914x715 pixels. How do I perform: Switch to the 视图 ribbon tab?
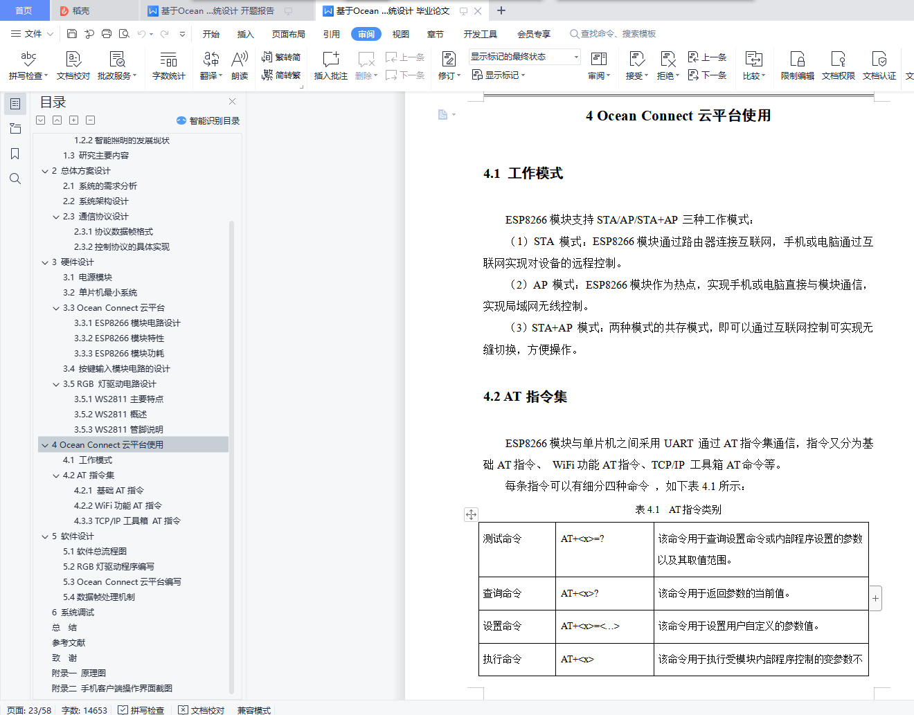point(400,34)
